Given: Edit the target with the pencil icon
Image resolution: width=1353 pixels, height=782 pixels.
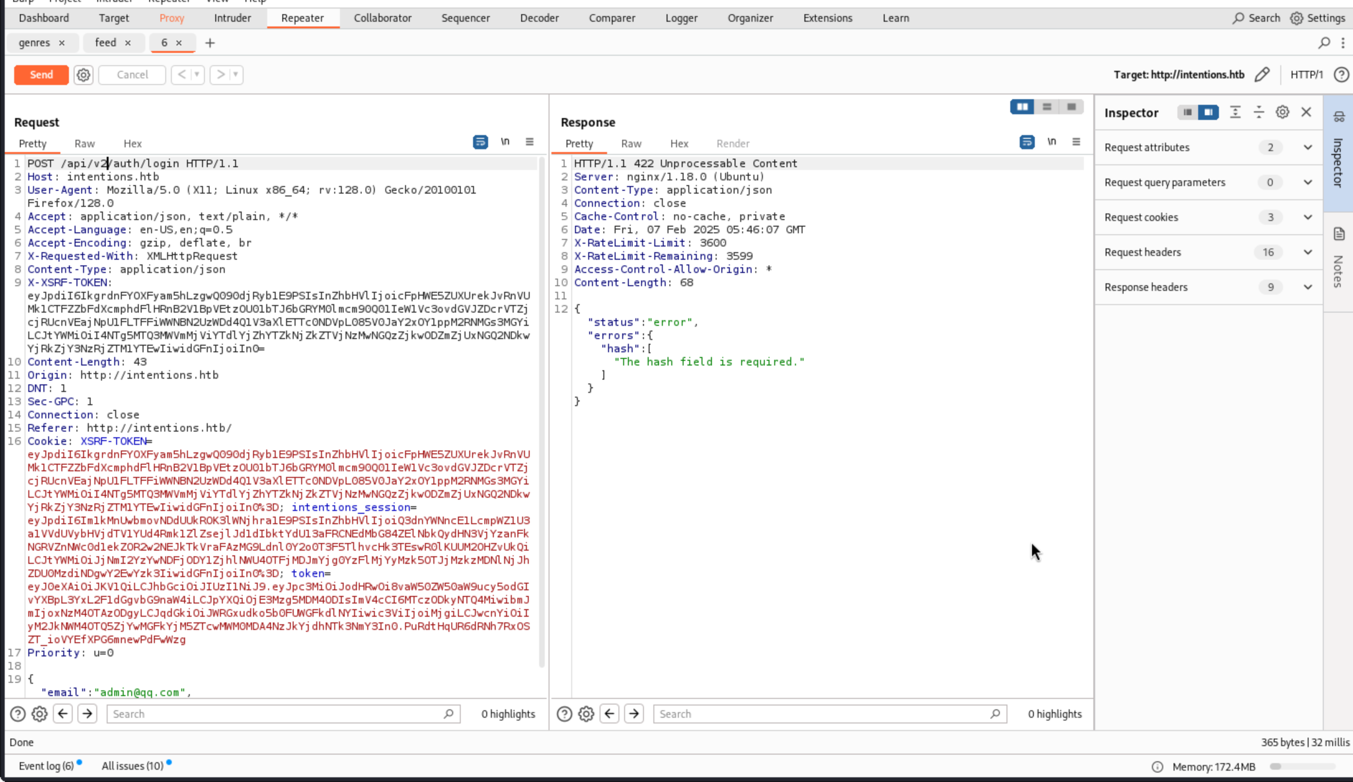Looking at the screenshot, I should point(1262,75).
